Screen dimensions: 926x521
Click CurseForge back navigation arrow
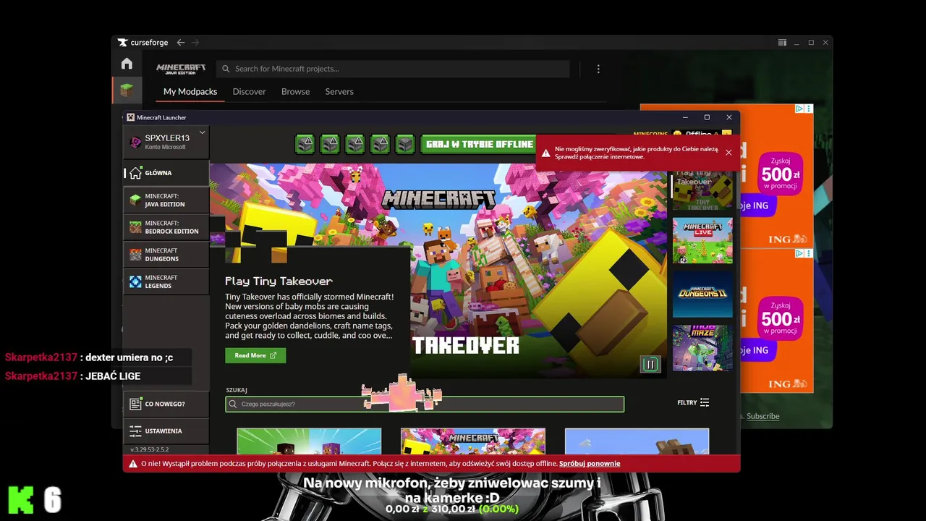click(x=181, y=43)
